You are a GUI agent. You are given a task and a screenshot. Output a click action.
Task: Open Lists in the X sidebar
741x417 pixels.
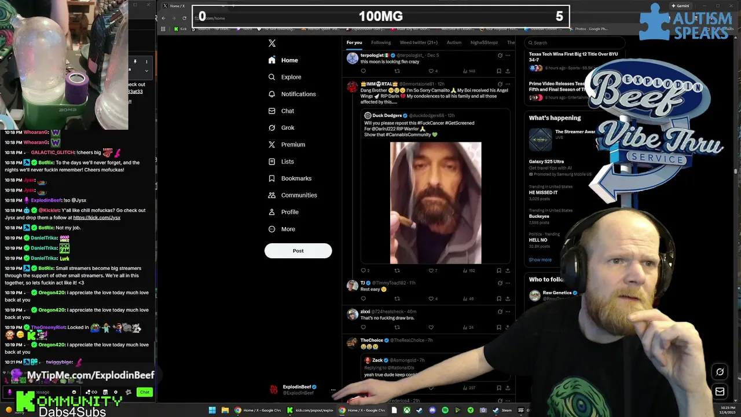click(281, 162)
